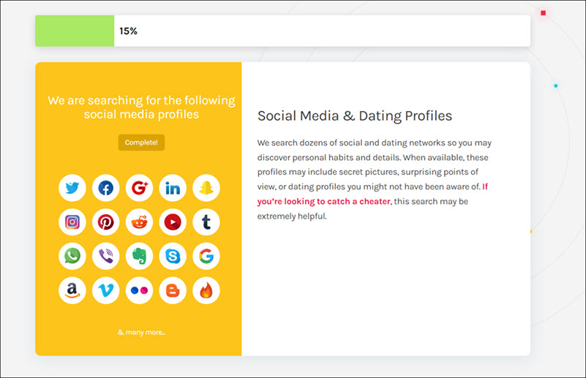
Task: Click the Vimeo v icon
Action: tap(106, 290)
